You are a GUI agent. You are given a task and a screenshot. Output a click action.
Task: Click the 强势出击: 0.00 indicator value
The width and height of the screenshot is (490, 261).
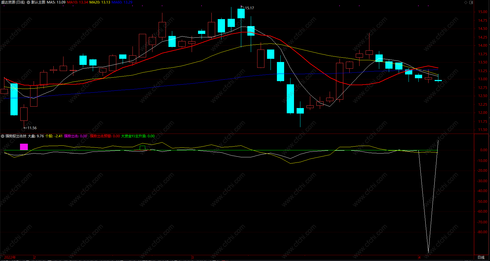click(75, 136)
